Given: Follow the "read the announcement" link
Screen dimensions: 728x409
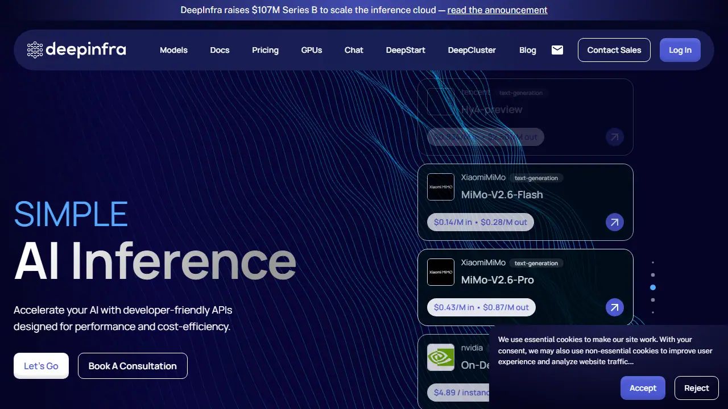Looking at the screenshot, I should pos(498,10).
